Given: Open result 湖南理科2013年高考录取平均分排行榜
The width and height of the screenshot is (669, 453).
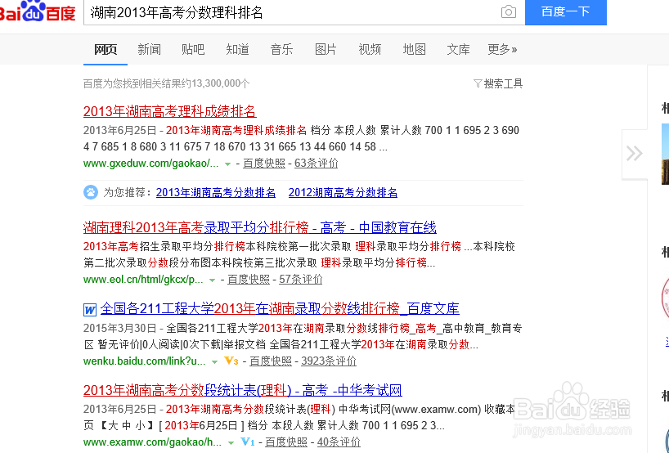Looking at the screenshot, I should (260, 228).
